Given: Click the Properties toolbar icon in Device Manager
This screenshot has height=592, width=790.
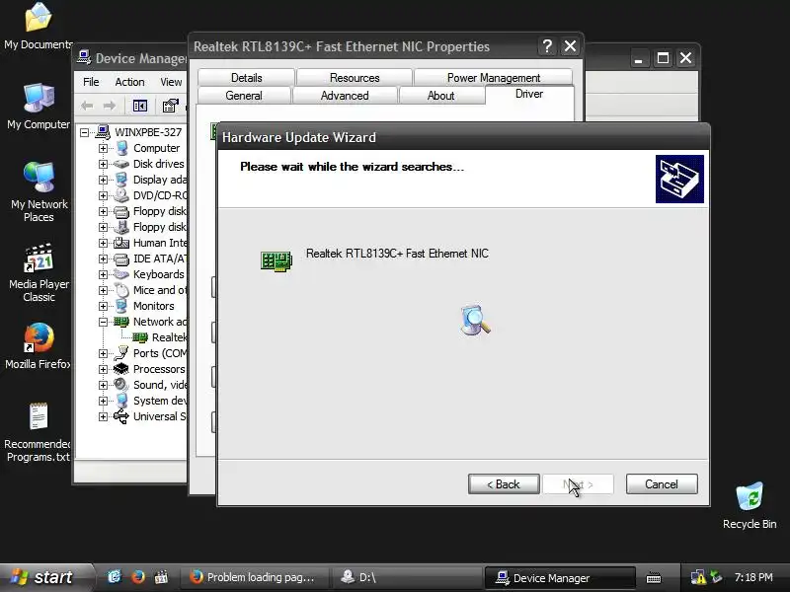Looking at the screenshot, I should click(x=170, y=106).
